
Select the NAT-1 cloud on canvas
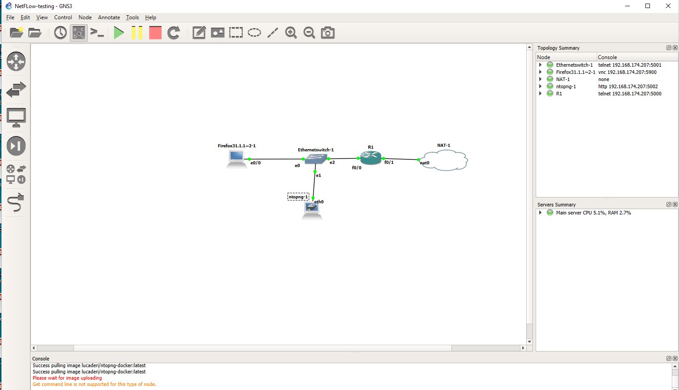(444, 160)
